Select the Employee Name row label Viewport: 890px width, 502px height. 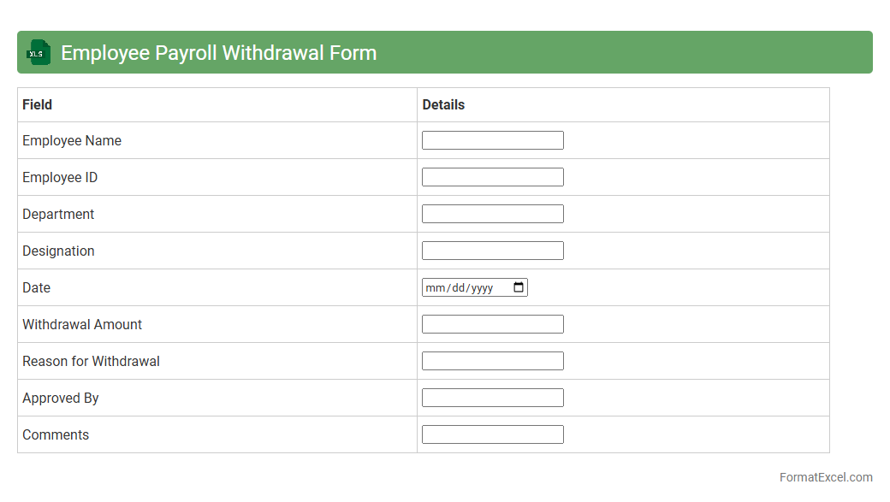(x=72, y=140)
